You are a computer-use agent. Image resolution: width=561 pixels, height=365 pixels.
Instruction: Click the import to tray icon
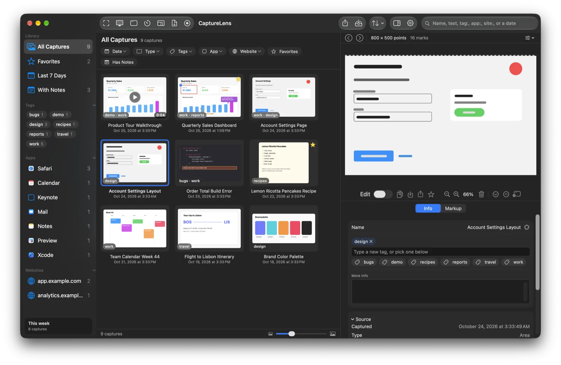tap(358, 23)
